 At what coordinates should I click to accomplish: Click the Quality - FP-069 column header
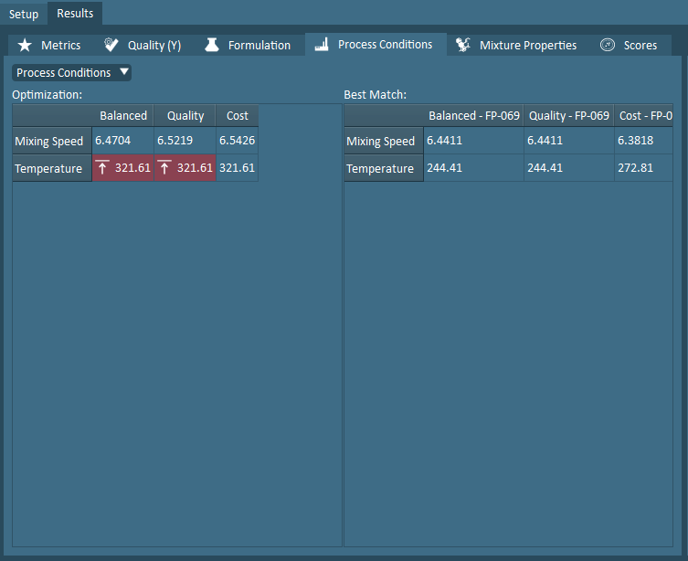(x=568, y=116)
